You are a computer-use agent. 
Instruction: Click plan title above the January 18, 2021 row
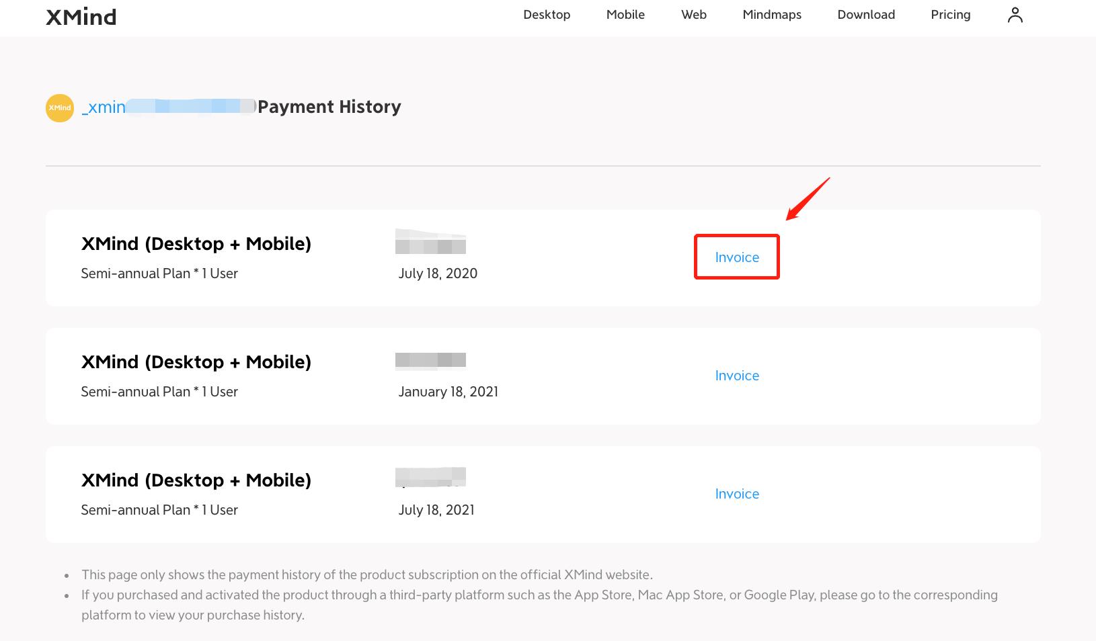coord(196,362)
